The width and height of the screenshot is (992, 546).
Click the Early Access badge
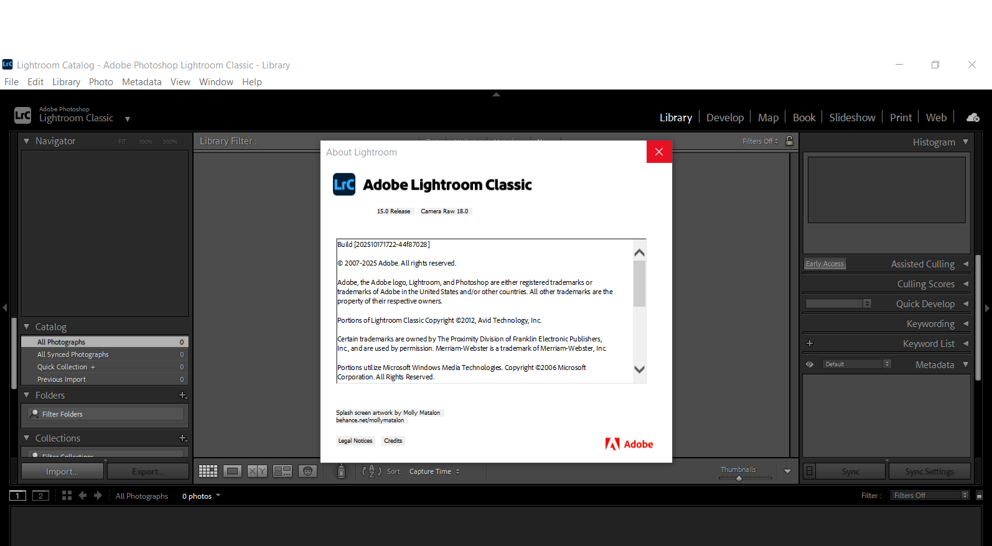pos(825,264)
